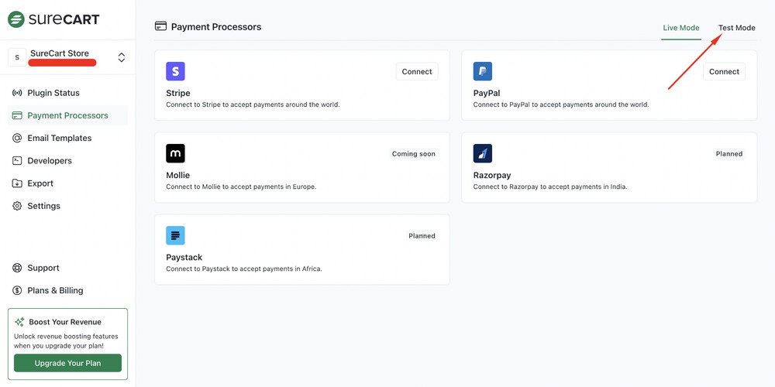Expand the SureCart Store switcher chevron
Screen dimensions: 775x387
click(x=121, y=57)
